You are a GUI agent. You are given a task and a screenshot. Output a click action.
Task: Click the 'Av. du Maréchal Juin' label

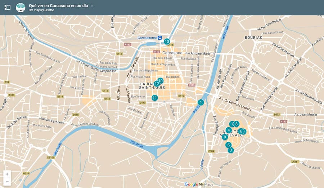click(309, 97)
